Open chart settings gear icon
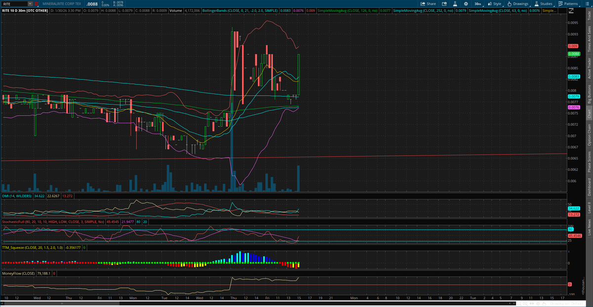 coord(466,3)
